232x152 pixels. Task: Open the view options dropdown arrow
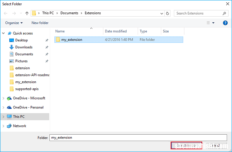pos(213,23)
